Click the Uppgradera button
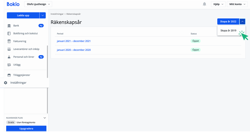250x133 pixels. pyautogui.click(x=26, y=129)
